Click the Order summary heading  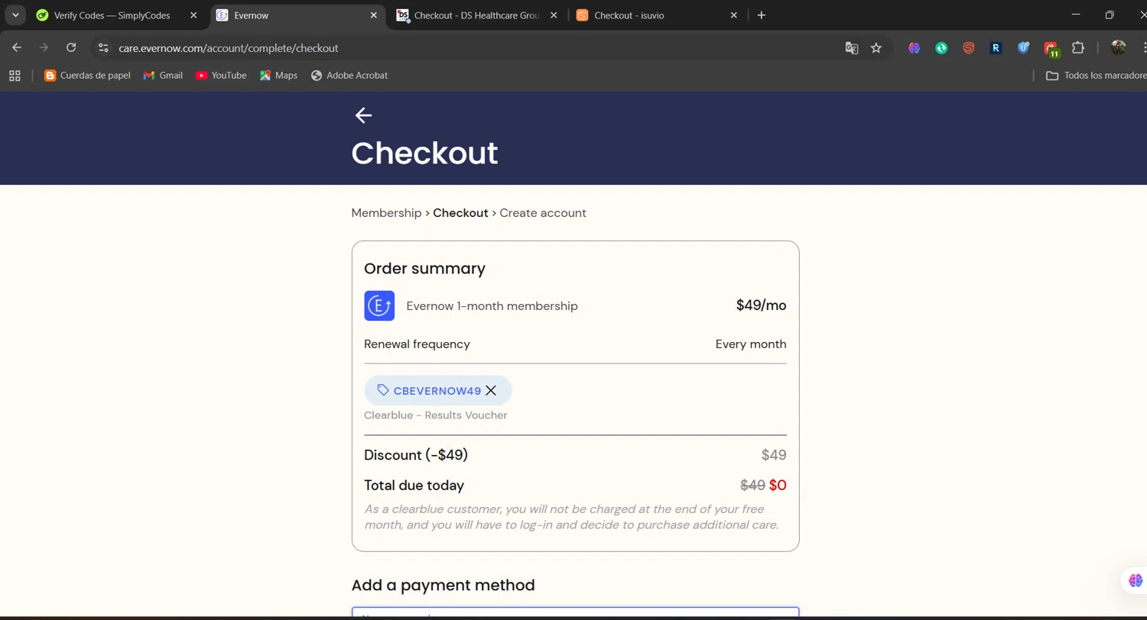(424, 269)
